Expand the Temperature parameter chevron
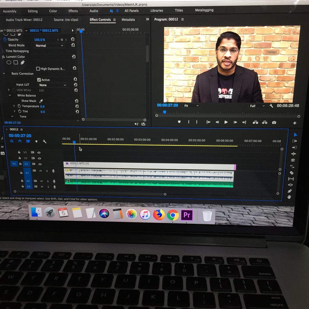This screenshot has width=309, height=309. coord(14,106)
